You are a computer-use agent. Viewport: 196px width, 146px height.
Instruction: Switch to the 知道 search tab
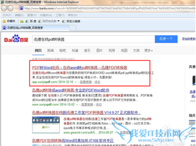point(75,50)
